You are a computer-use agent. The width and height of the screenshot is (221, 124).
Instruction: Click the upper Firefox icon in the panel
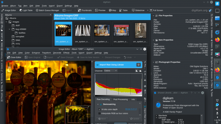pyautogui.click(x=217, y=39)
